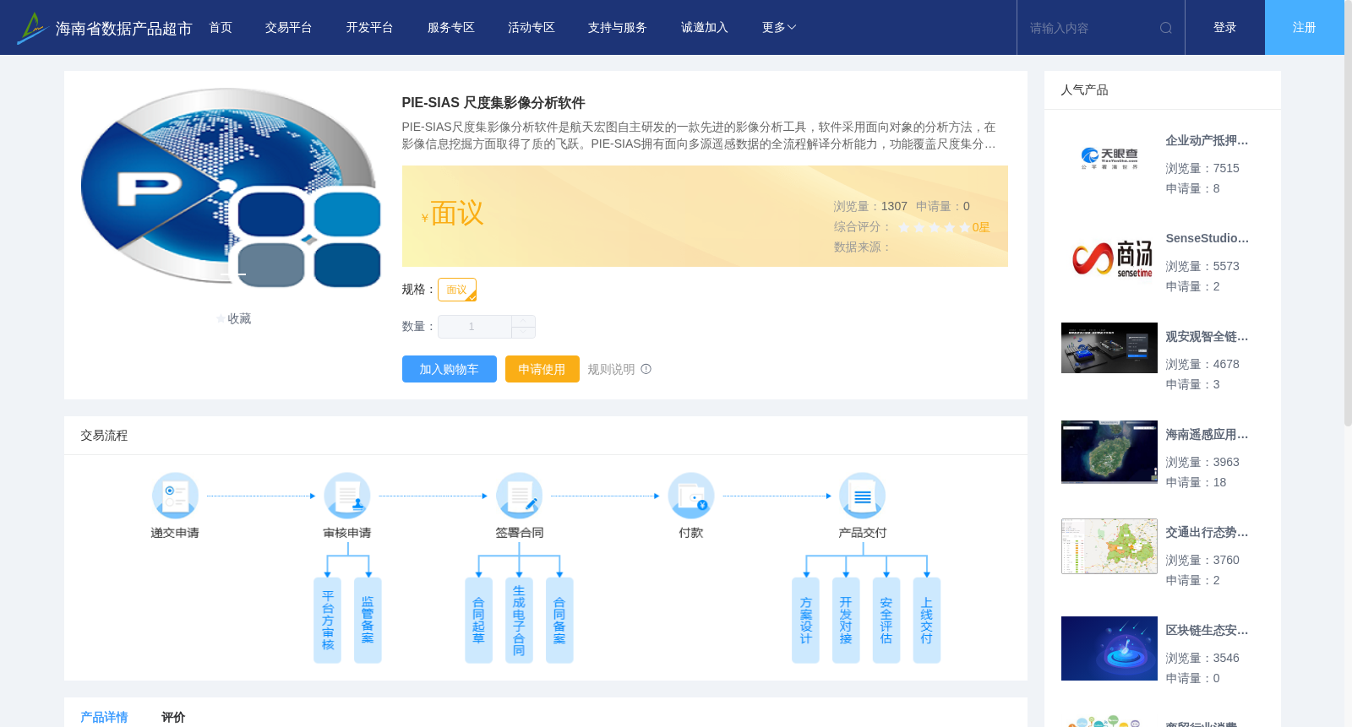Click the 综合评分 star rating
Image resolution: width=1352 pixels, height=727 pixels.
point(934,227)
